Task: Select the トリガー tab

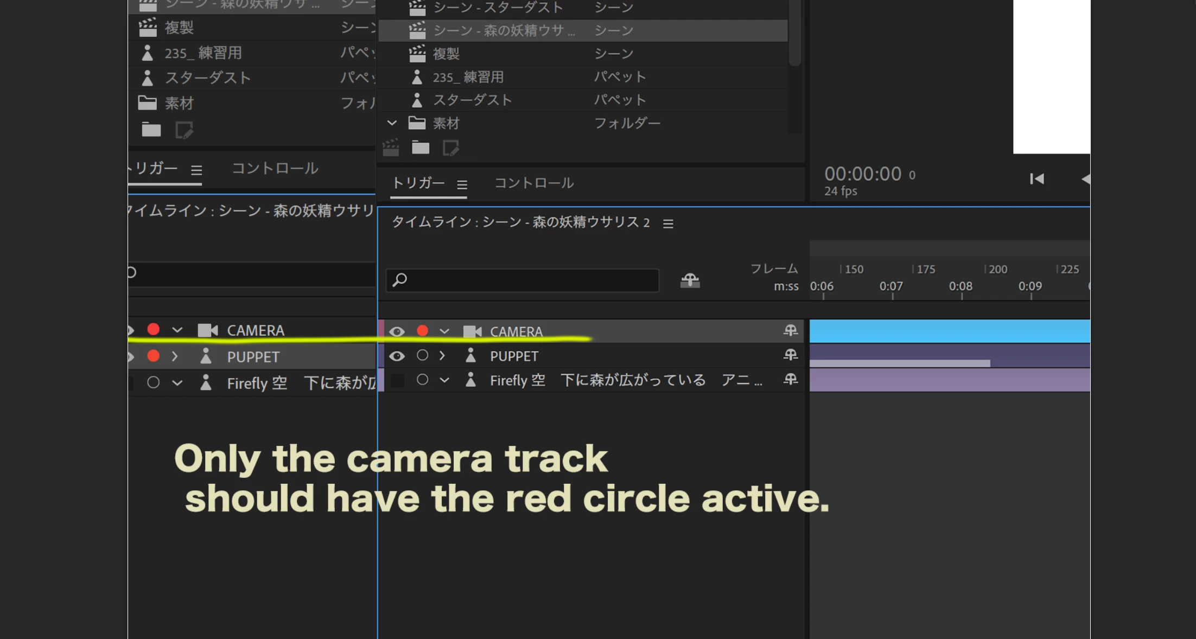Action: pyautogui.click(x=418, y=183)
